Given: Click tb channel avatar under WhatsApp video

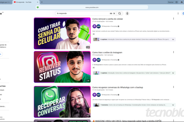Looking at the screenshot, I should (x=94, y=95).
